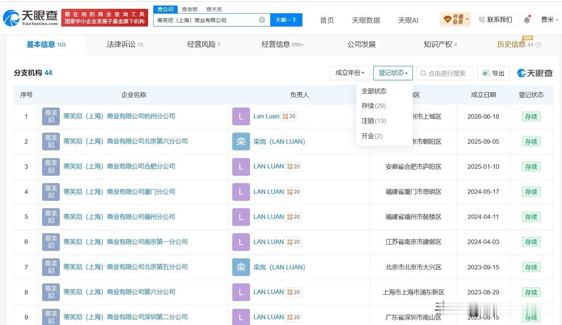The image size is (562, 325).
Task: Click the TianYanCha logo at top left
Action: (x=30, y=18)
